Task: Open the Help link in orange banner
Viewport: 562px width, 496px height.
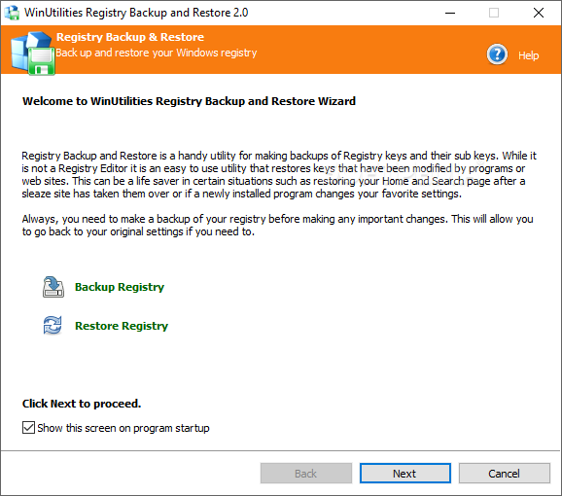Action: point(528,55)
